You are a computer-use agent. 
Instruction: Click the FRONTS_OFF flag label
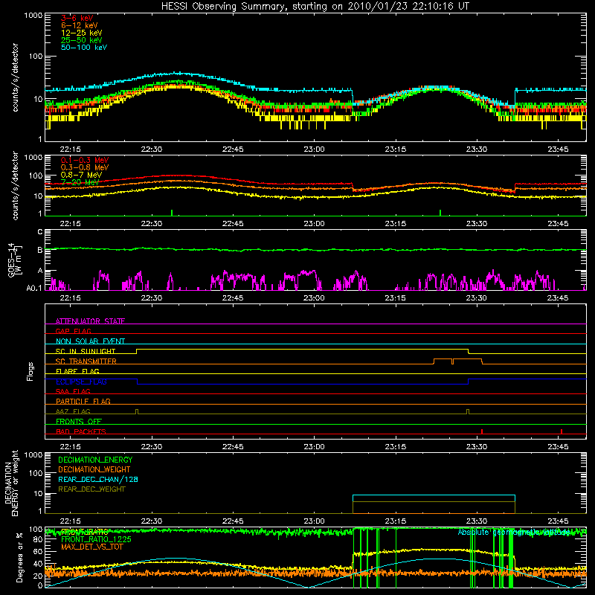pos(79,421)
